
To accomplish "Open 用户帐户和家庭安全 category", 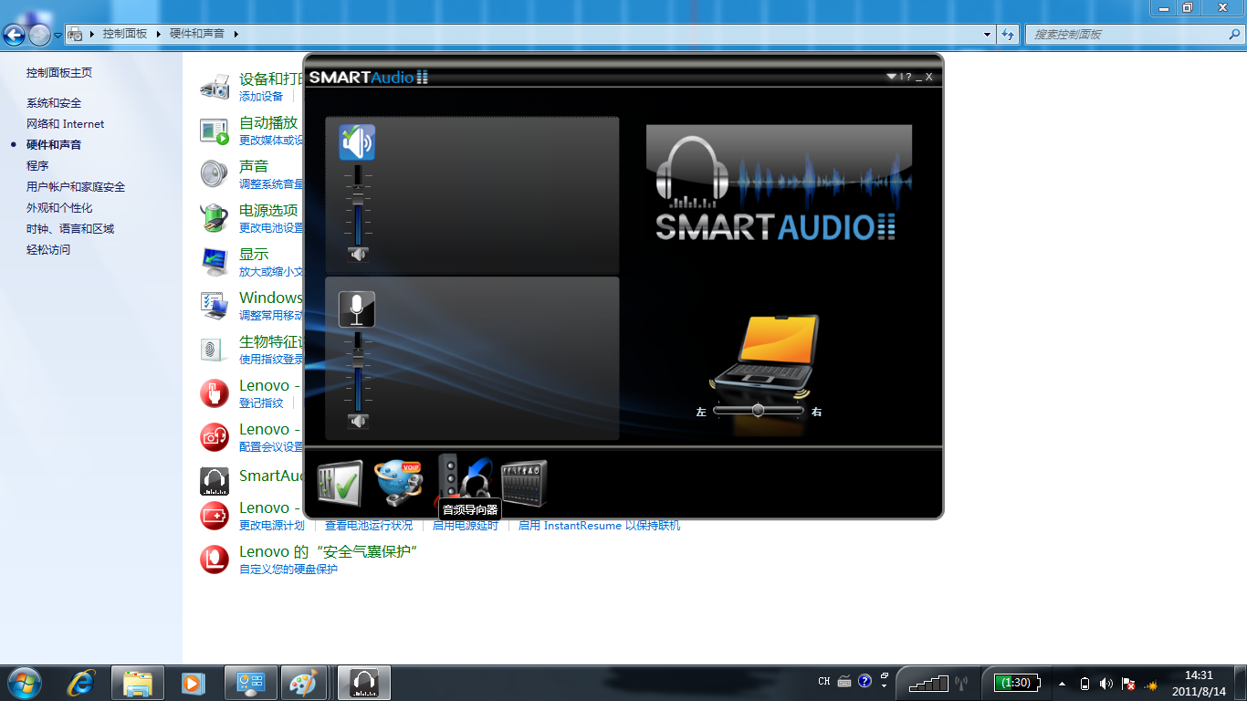I will click(76, 187).
